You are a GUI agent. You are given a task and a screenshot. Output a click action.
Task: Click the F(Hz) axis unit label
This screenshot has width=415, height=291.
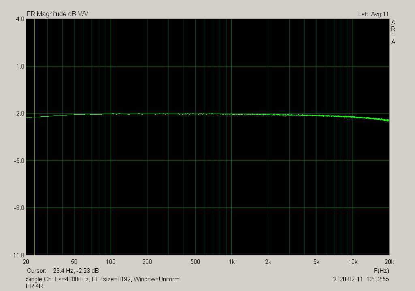point(381,271)
